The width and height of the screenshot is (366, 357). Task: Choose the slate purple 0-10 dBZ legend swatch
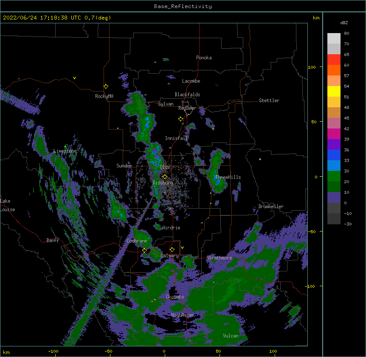[334, 198]
